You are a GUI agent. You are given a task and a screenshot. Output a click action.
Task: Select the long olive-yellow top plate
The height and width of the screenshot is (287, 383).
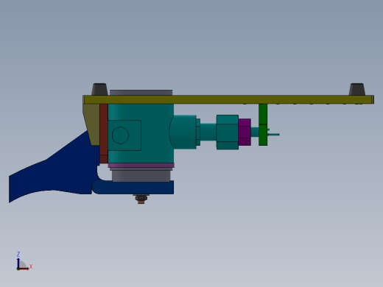(x=228, y=99)
